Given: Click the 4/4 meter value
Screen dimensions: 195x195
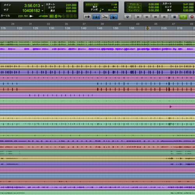Looking at the screenshot, I should pos(115,7).
